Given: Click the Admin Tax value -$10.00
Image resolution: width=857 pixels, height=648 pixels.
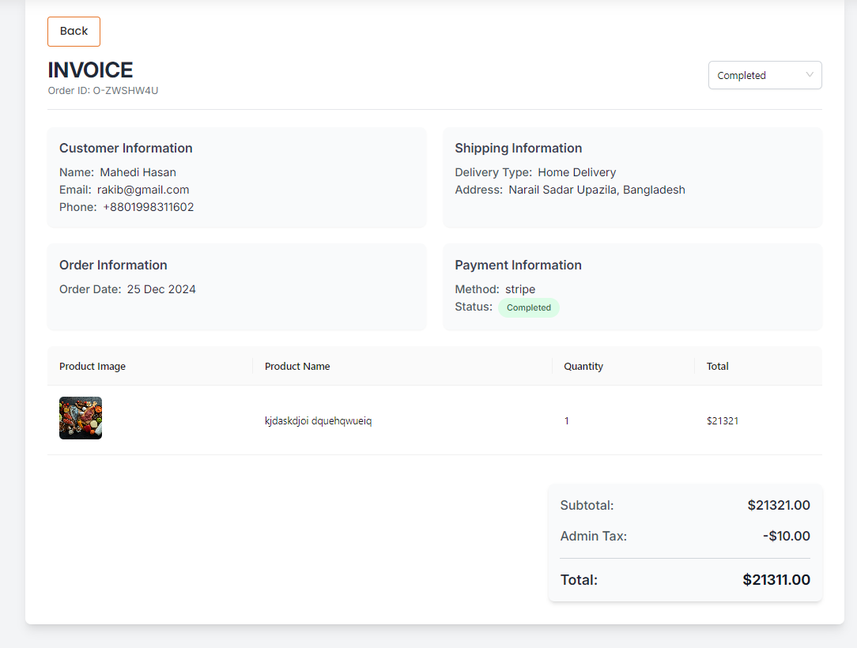Looking at the screenshot, I should 786,537.
